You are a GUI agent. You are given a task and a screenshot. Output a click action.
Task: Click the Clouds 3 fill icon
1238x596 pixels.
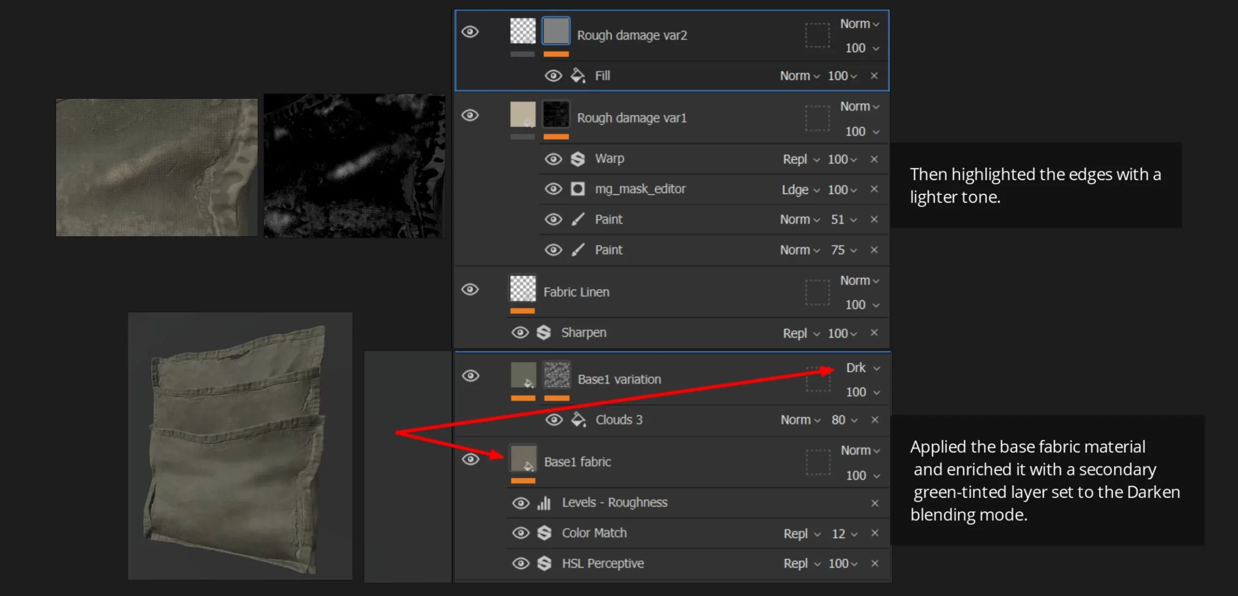tap(578, 420)
